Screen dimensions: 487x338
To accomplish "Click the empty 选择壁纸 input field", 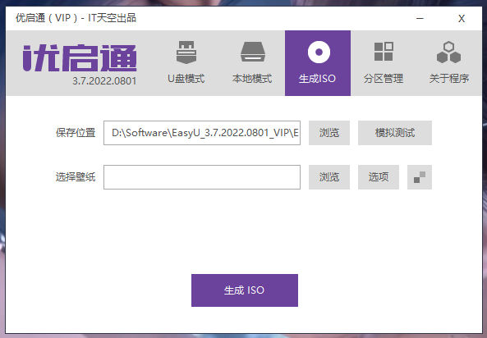I will click(202, 177).
